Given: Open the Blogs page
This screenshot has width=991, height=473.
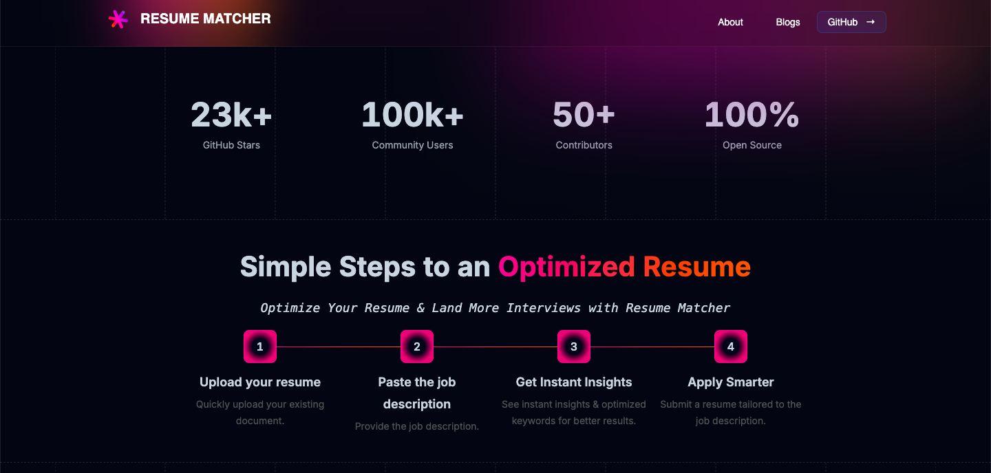Looking at the screenshot, I should coord(788,22).
